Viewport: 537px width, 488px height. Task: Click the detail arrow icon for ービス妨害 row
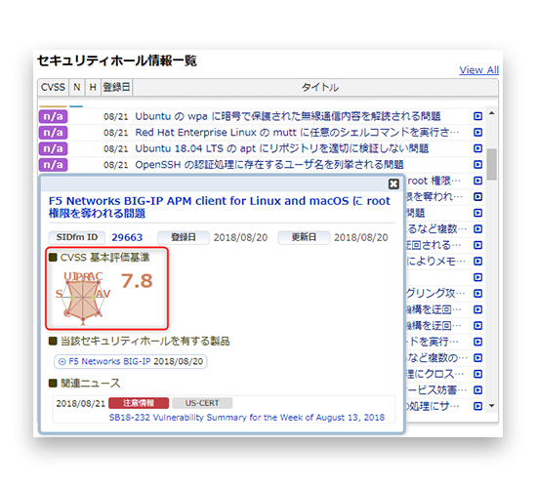[477, 390]
